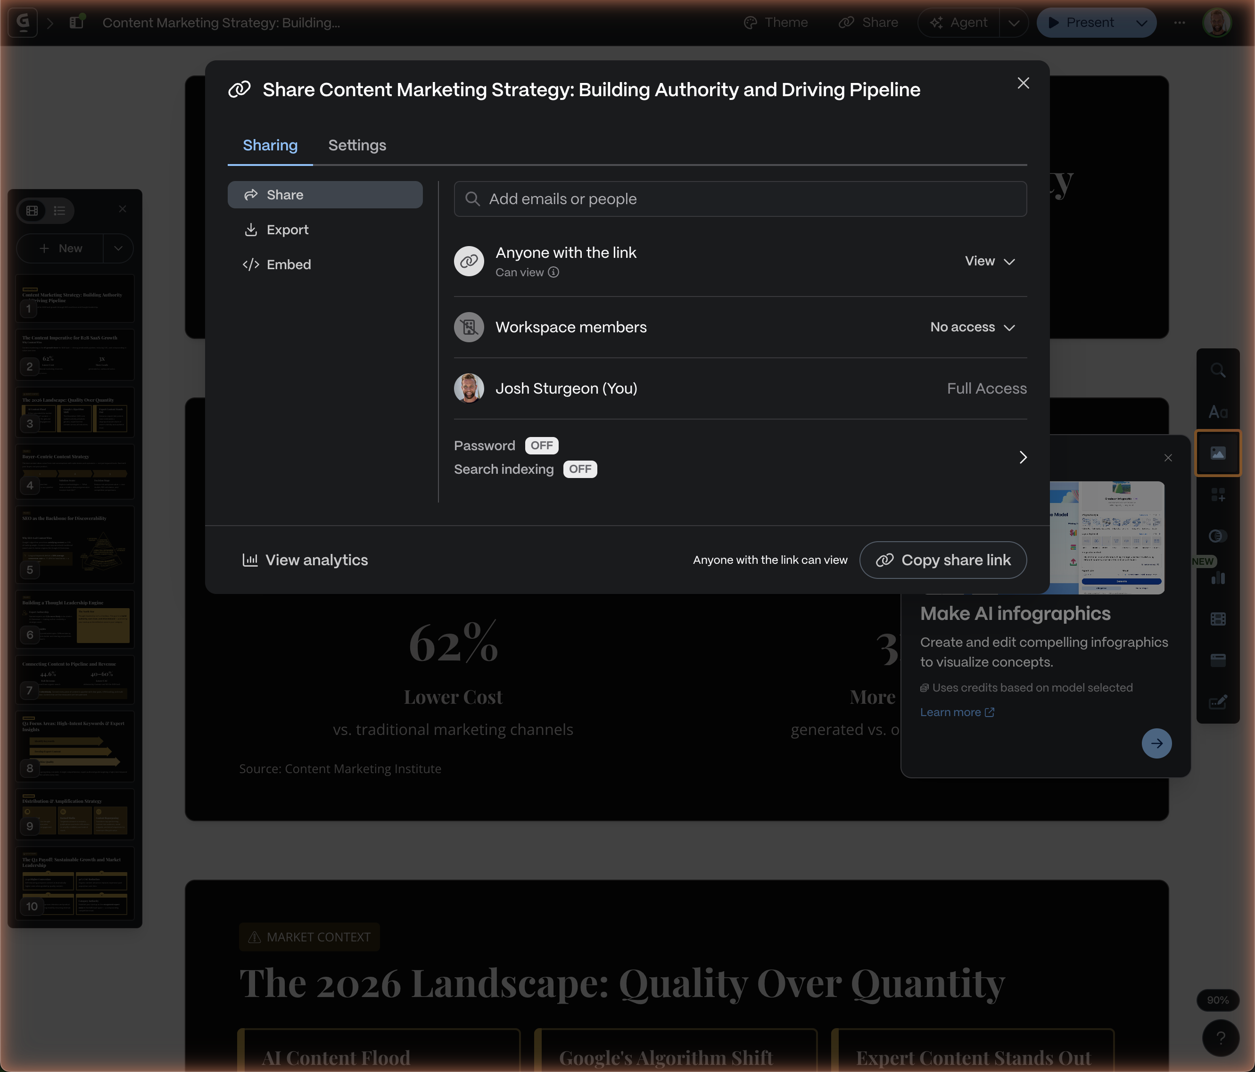Open the New button dropdown arrow

[119, 248]
